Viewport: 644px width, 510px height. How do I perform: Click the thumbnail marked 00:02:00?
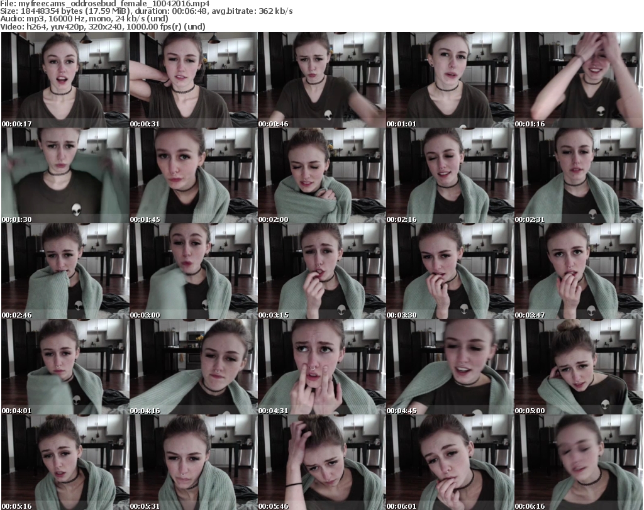tap(321, 176)
